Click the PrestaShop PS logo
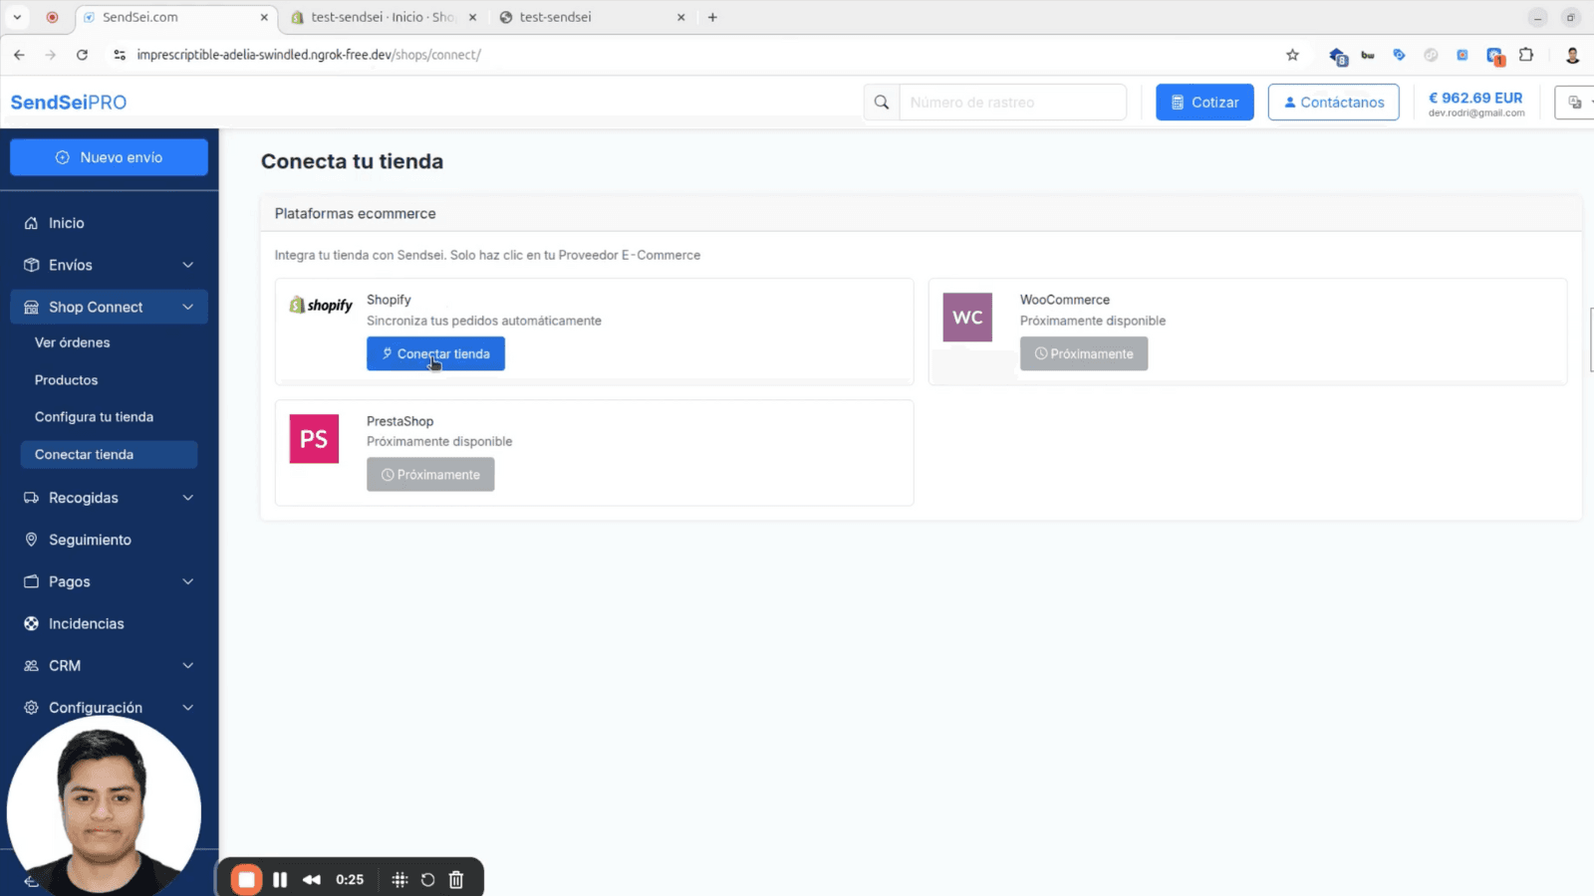This screenshot has height=896, width=1594. coord(314,439)
